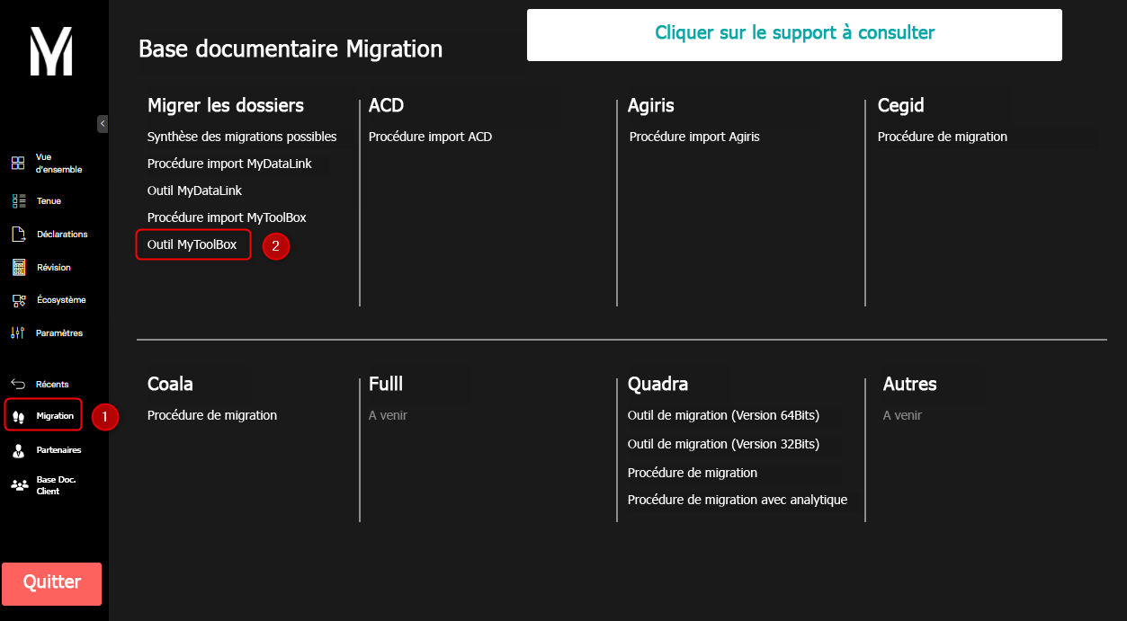Click the Agiris section heading
This screenshot has width=1127, height=621.
coord(651,106)
